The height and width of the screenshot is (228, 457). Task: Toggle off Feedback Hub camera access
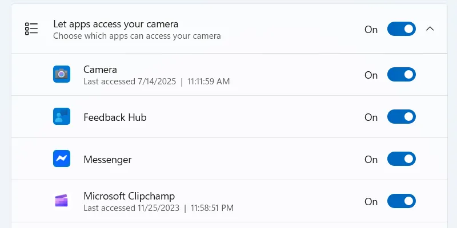pyautogui.click(x=401, y=117)
